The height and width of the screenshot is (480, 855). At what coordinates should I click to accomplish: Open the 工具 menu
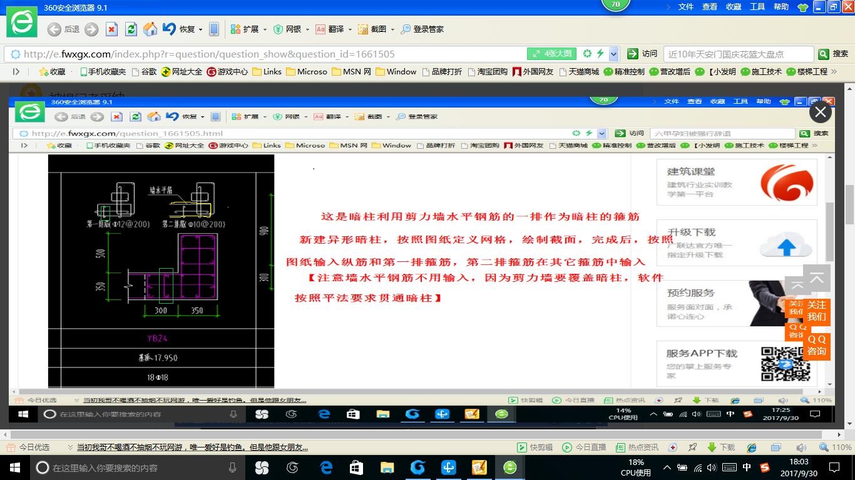pos(757,7)
